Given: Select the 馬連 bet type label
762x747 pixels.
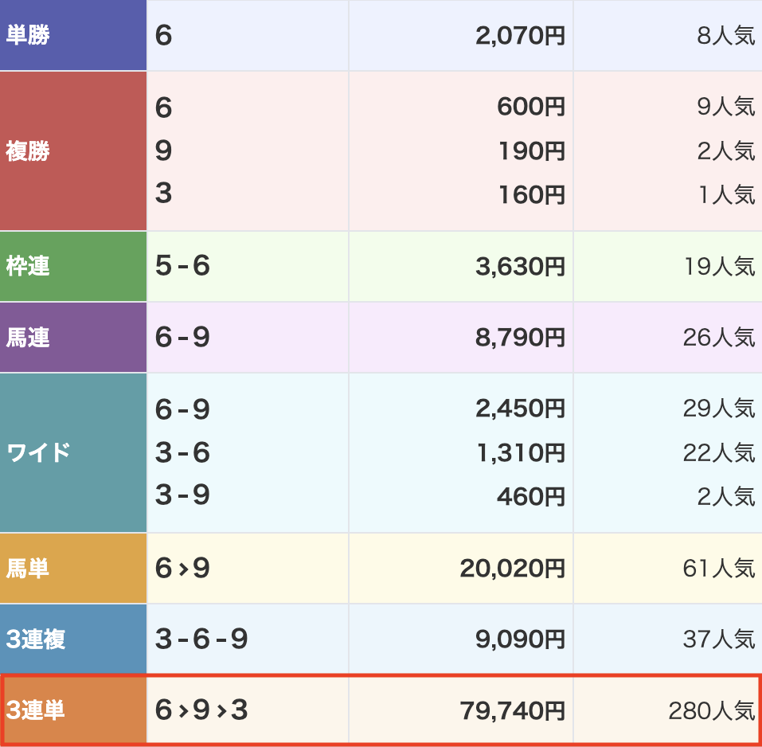Looking at the screenshot, I should pos(28,338).
